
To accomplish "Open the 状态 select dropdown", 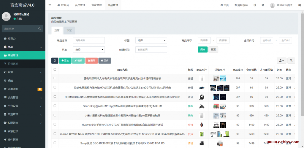I will (x=89, y=49).
